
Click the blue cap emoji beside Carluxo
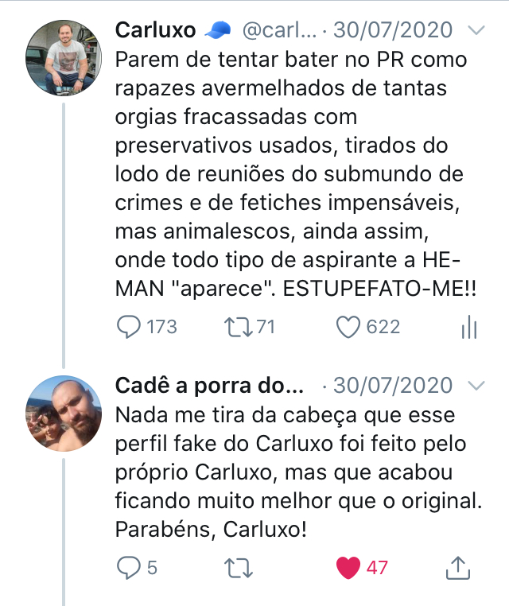[217, 30]
